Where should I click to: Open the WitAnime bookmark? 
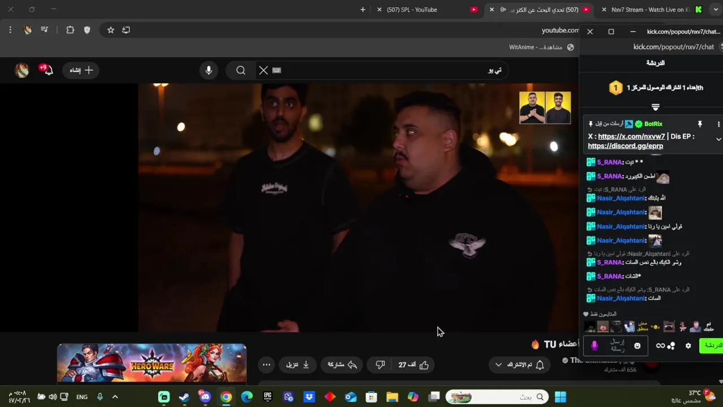(x=541, y=47)
